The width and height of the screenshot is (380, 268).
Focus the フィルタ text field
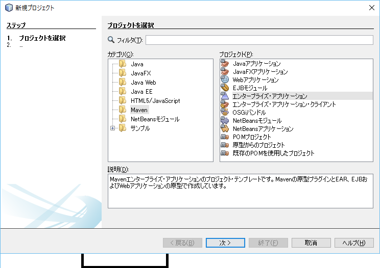tap(259, 40)
